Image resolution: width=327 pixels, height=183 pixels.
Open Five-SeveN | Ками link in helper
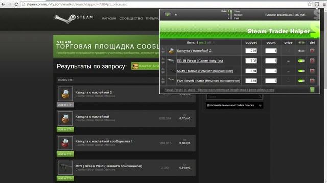[208, 81]
